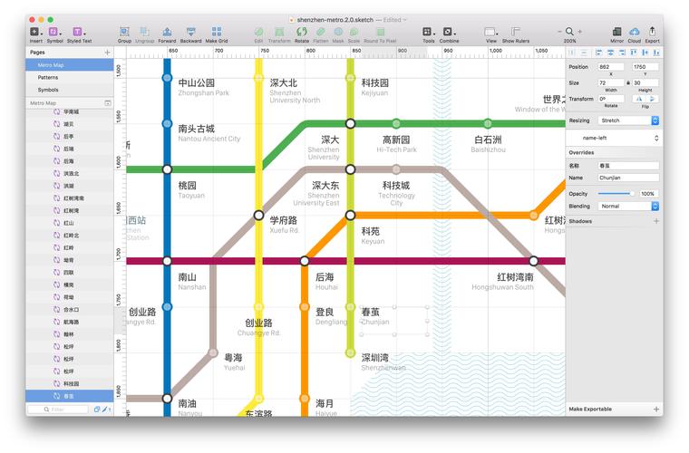Zoom in with the plus button
689x453 pixels.
pyautogui.click(x=580, y=32)
